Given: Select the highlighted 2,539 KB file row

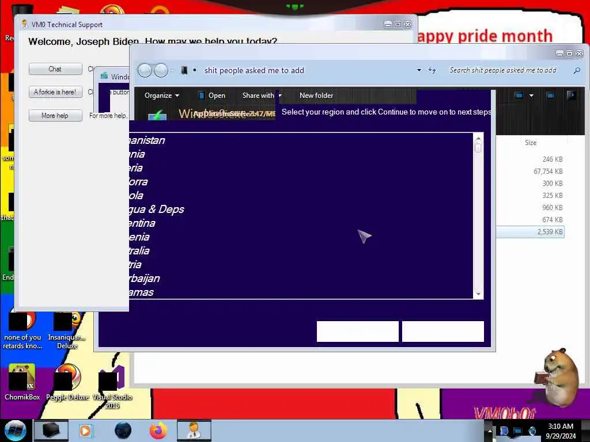Looking at the screenshot, I should point(531,232).
